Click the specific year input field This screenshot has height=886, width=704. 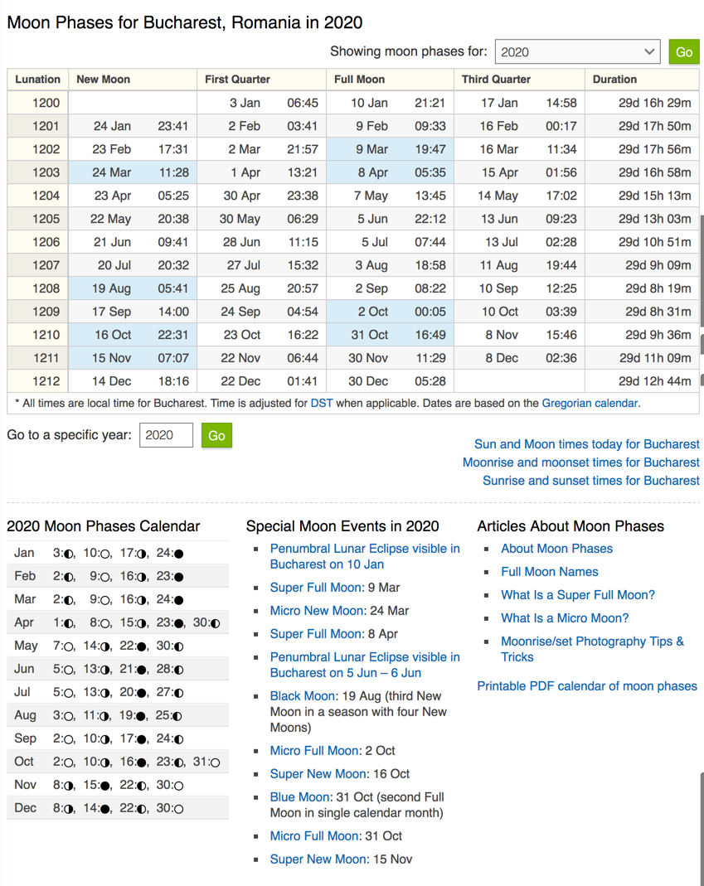click(166, 435)
